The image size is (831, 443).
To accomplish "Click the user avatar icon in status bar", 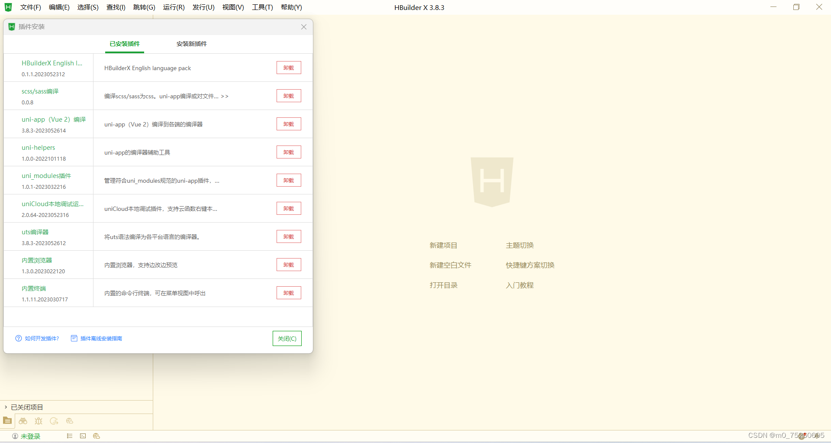I will pos(15,436).
